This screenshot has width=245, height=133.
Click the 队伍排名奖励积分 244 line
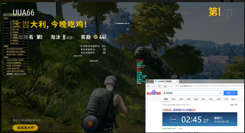[93, 46]
